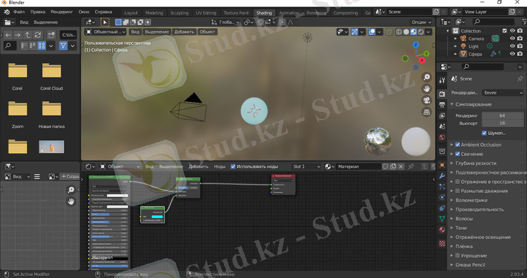Open the render engine dropdown showing Eevee
The image size is (527, 278).
(x=503, y=93)
